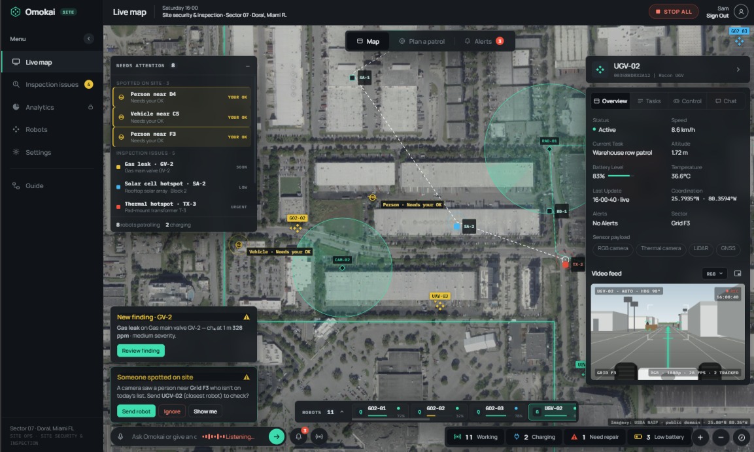Switch to the Chat tab

point(726,101)
